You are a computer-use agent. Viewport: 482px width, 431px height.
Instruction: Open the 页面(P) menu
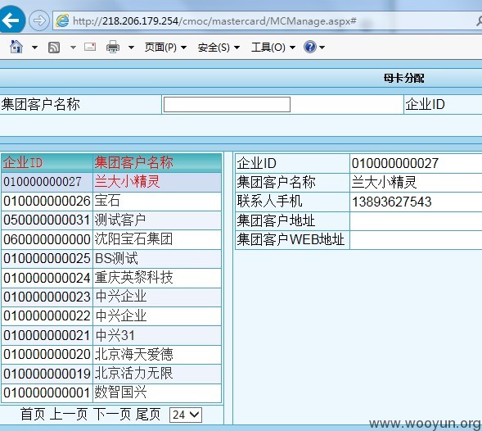pyautogui.click(x=165, y=48)
